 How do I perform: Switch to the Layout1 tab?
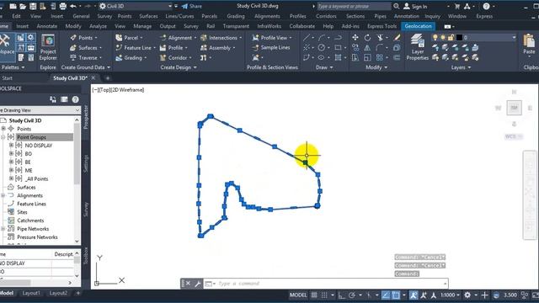pyautogui.click(x=31, y=293)
